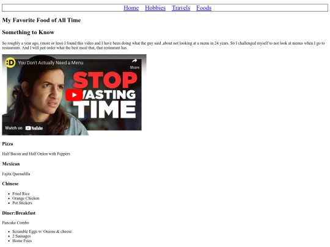Image resolution: width=330 pixels, height=247 pixels.
Task: Play the embedded YouTube video
Action: tap(74, 95)
